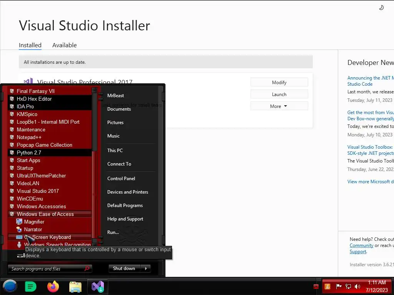
Task: Collapse the Windows Ease of Access folder
Action: click(50, 214)
